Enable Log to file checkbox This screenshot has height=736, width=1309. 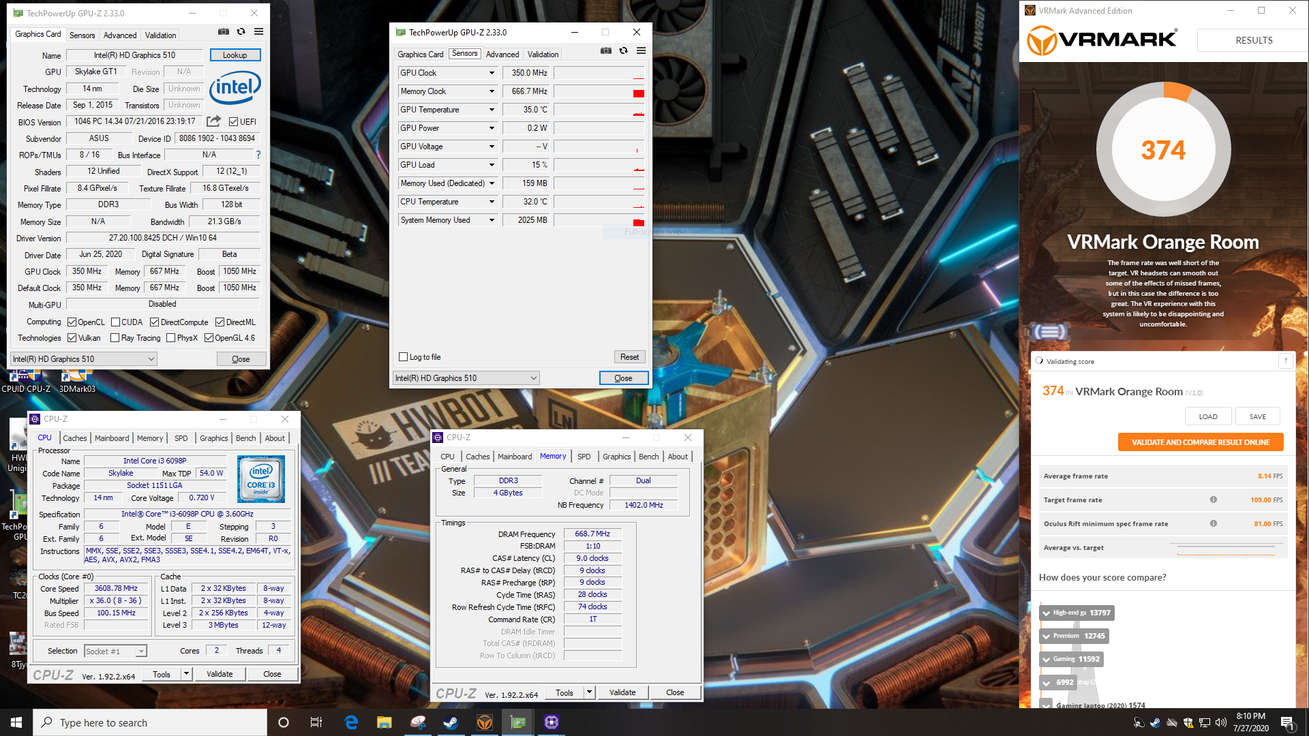[403, 357]
